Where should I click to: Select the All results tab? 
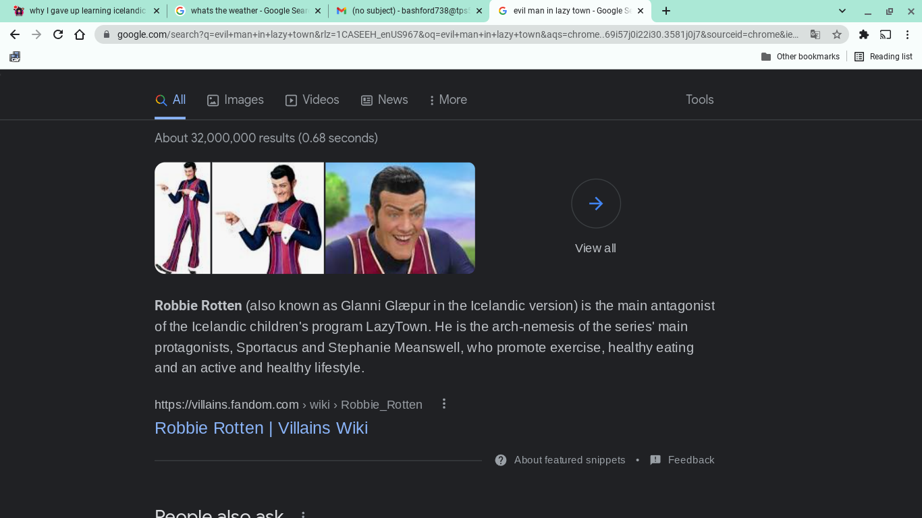tap(170, 100)
